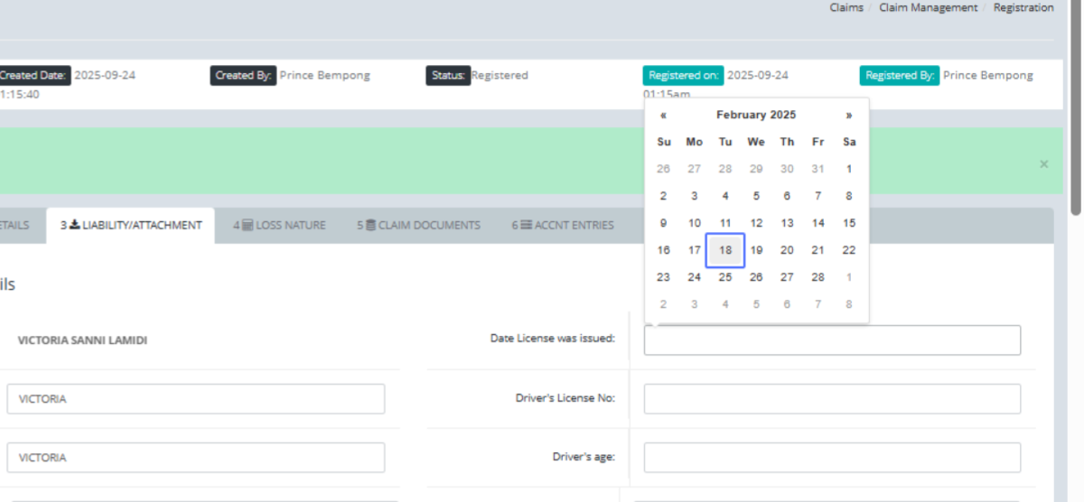Close the green notification banner

[1043, 164]
